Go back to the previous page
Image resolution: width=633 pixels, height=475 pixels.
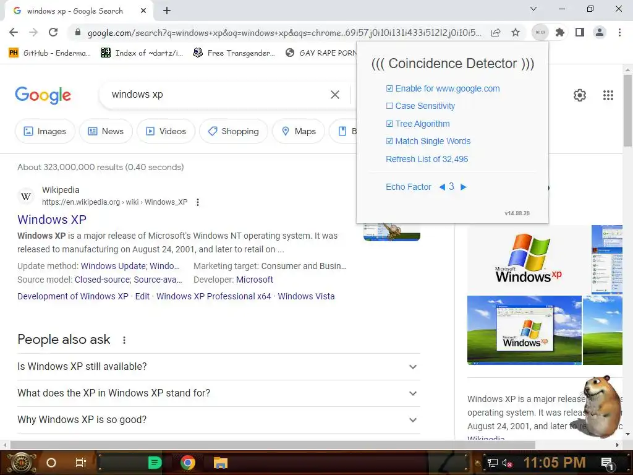click(x=14, y=32)
